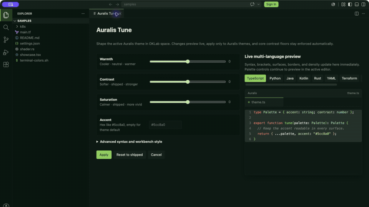Select the Terraform preview tab

(349, 78)
